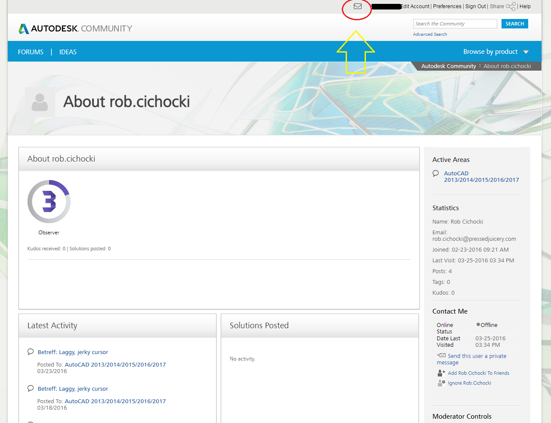
Task: Click the Observer rank badge showing 3
Action: (x=49, y=201)
